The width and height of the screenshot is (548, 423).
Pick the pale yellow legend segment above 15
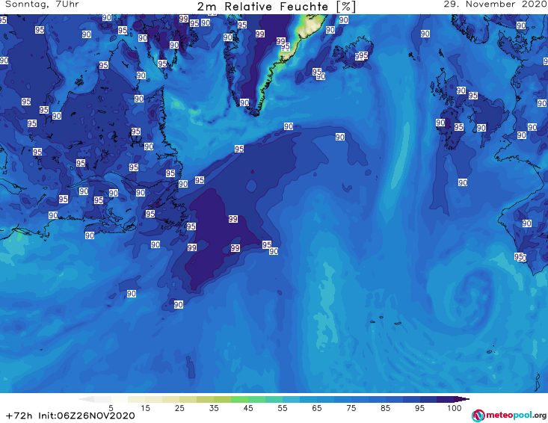pyautogui.click(x=137, y=399)
